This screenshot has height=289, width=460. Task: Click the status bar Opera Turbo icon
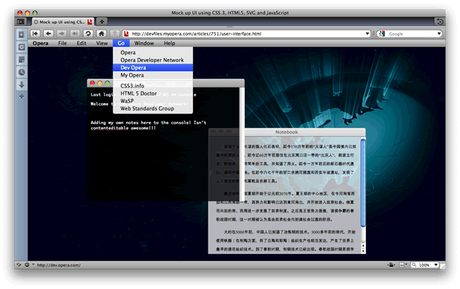tap(27, 264)
